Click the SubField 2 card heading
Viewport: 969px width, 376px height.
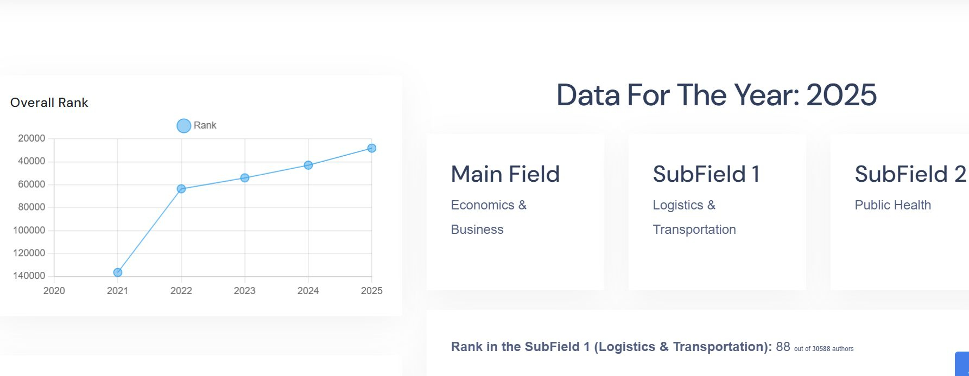[x=910, y=174]
